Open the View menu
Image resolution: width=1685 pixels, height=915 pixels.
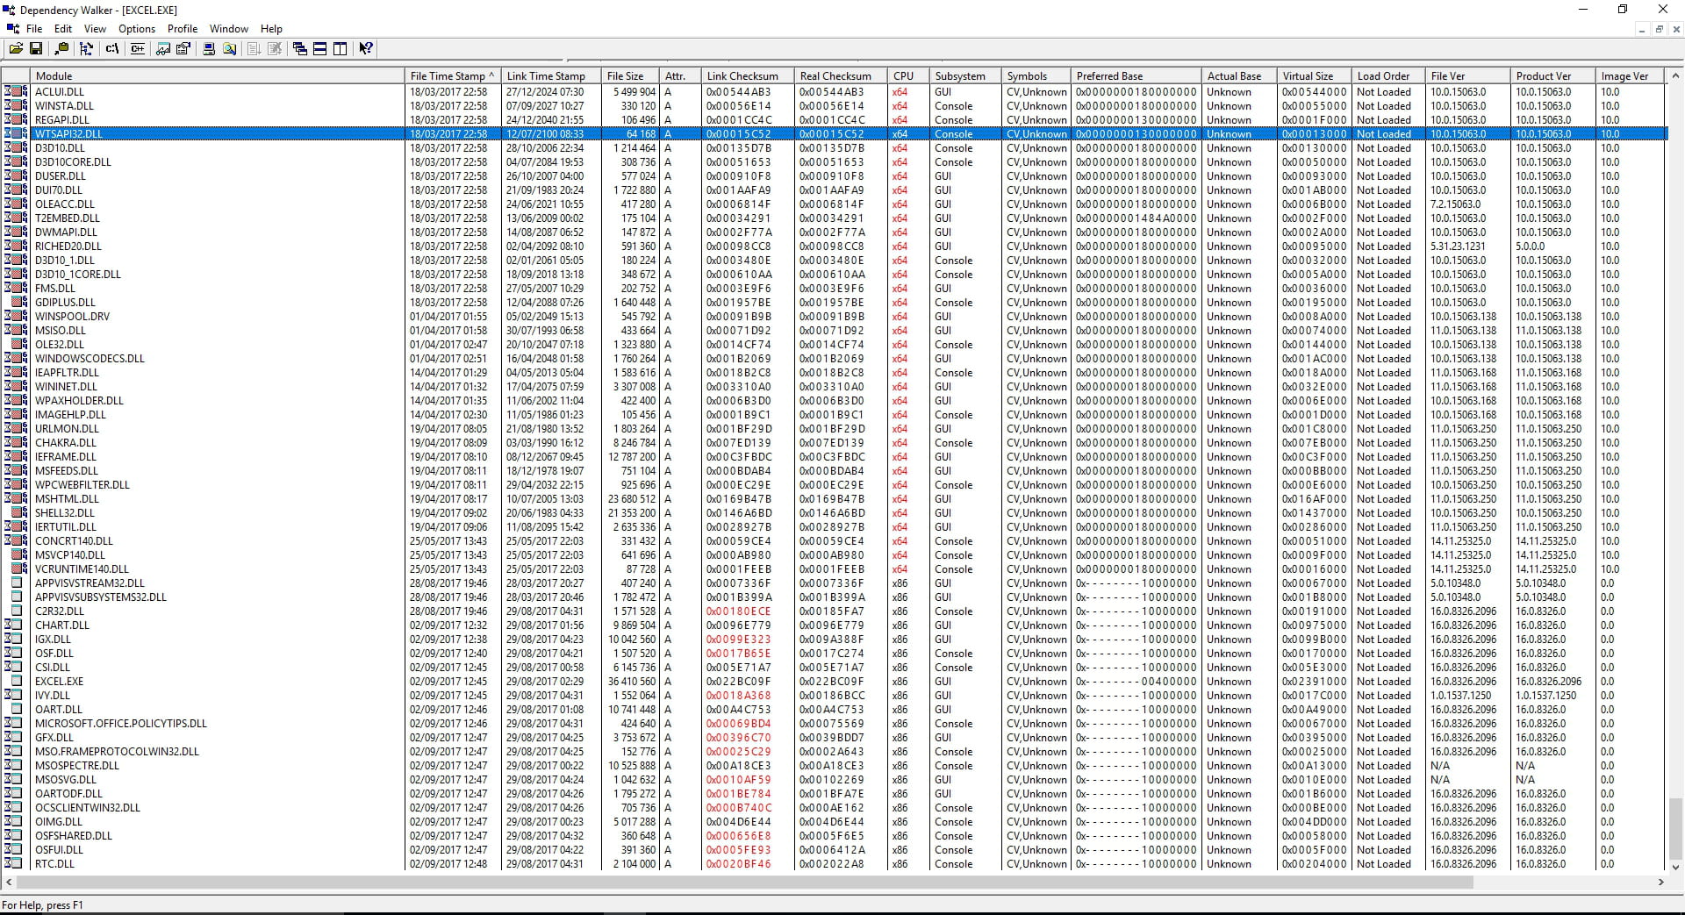pyautogui.click(x=95, y=29)
